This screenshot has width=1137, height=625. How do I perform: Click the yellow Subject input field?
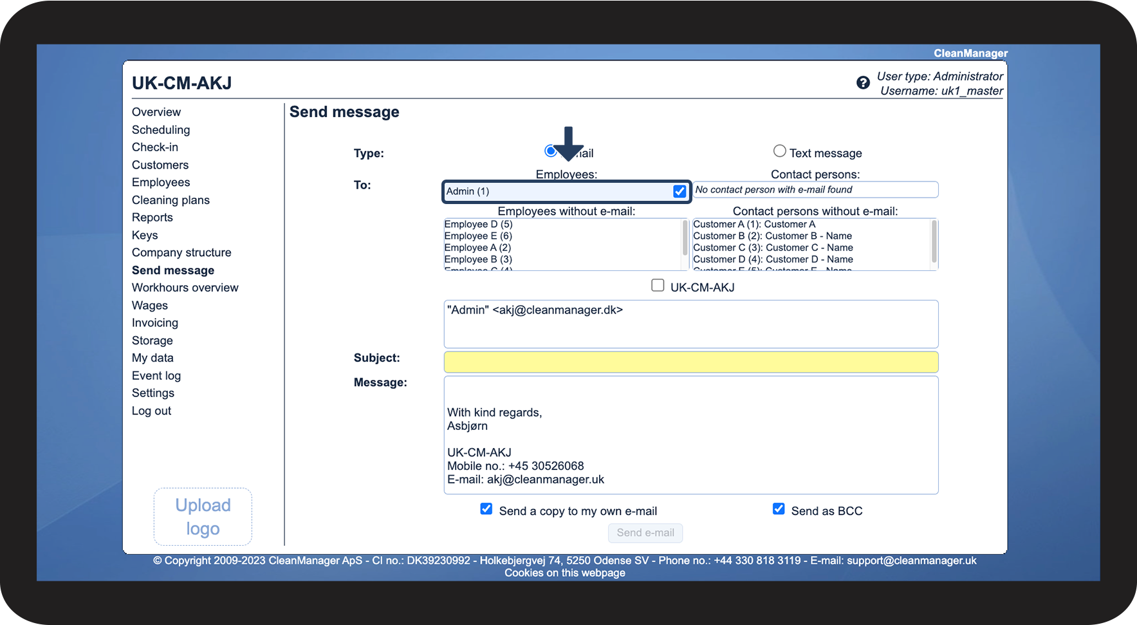coord(691,362)
